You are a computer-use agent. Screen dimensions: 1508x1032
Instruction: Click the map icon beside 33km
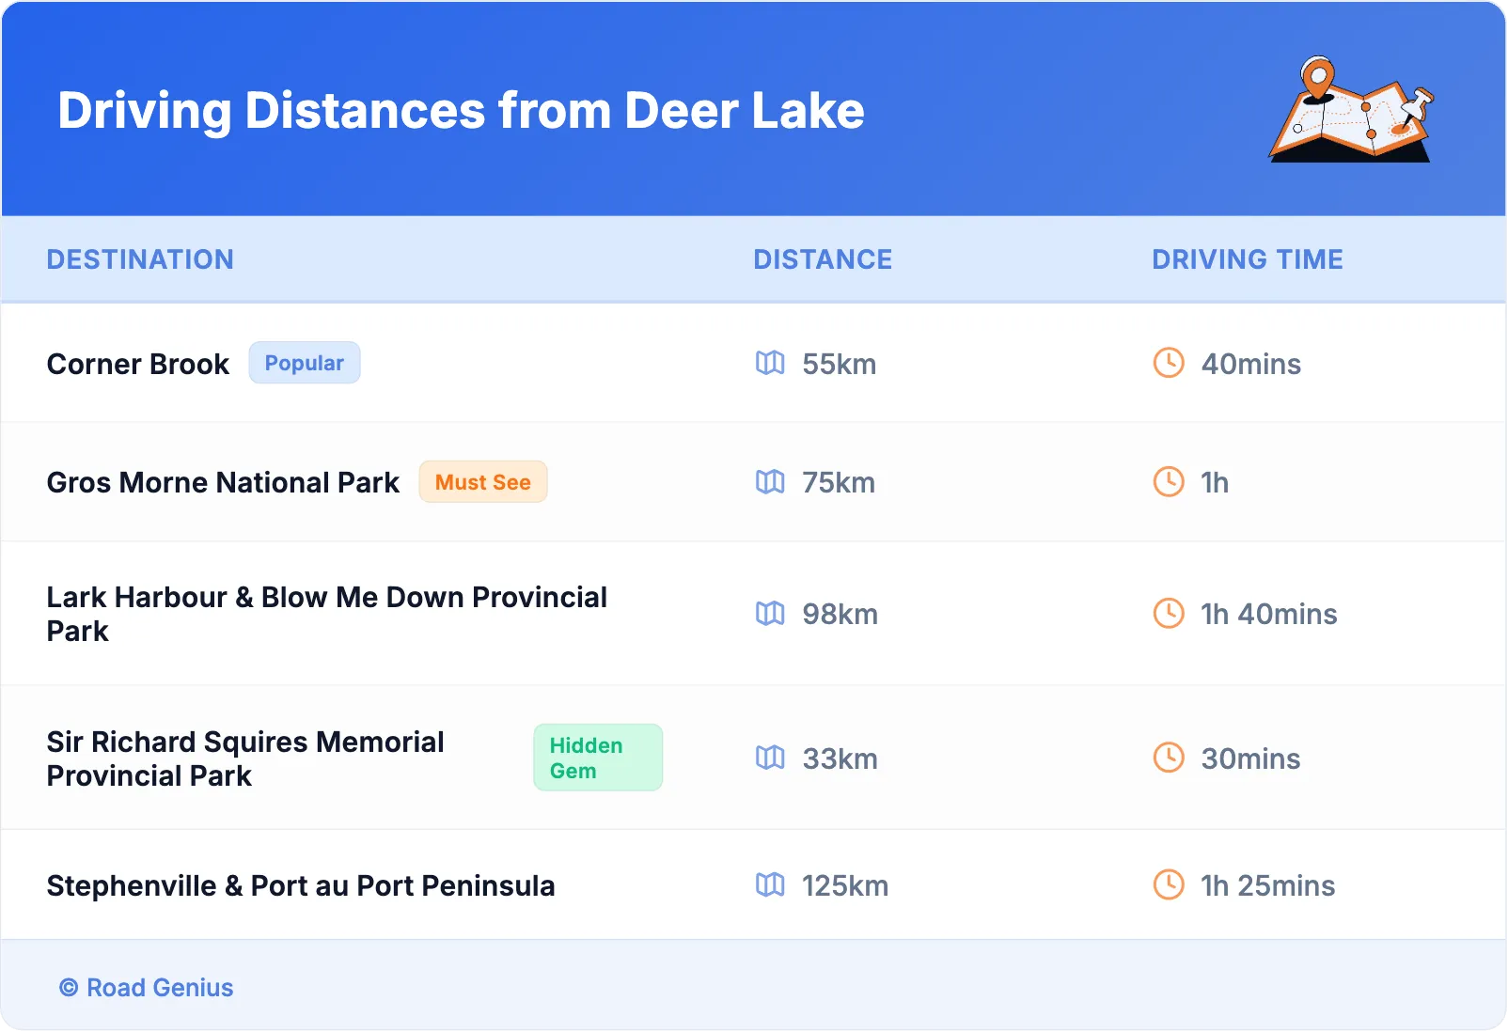click(770, 758)
